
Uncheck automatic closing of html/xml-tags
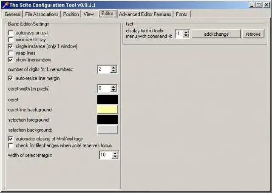tap(11, 139)
